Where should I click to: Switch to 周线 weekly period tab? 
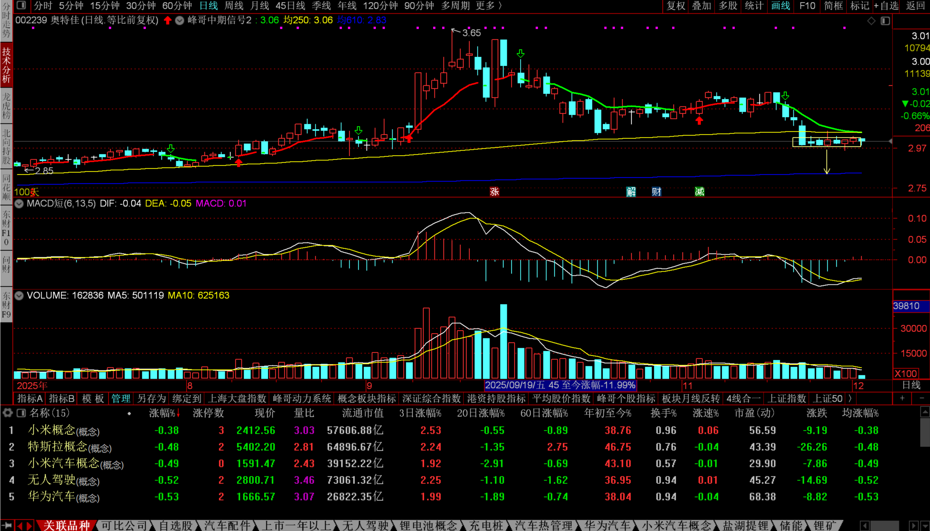234,6
